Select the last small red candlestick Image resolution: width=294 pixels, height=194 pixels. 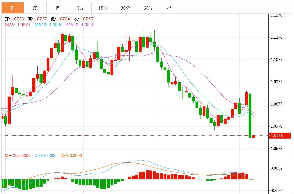click(x=254, y=137)
